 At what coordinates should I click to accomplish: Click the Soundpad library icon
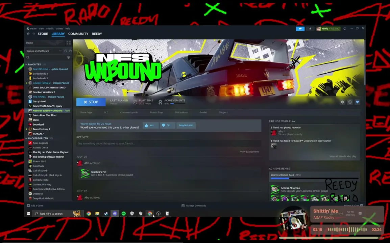[30, 125]
